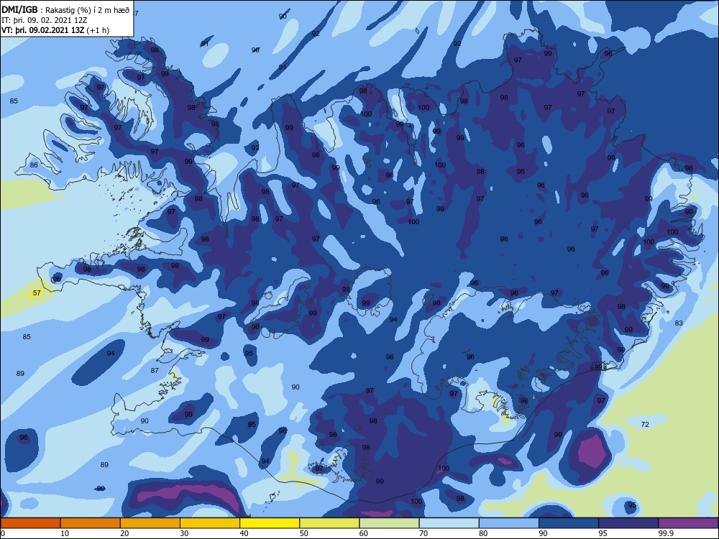
Task: Select the 80–90 light blue legend swatch
Action: 509,523
